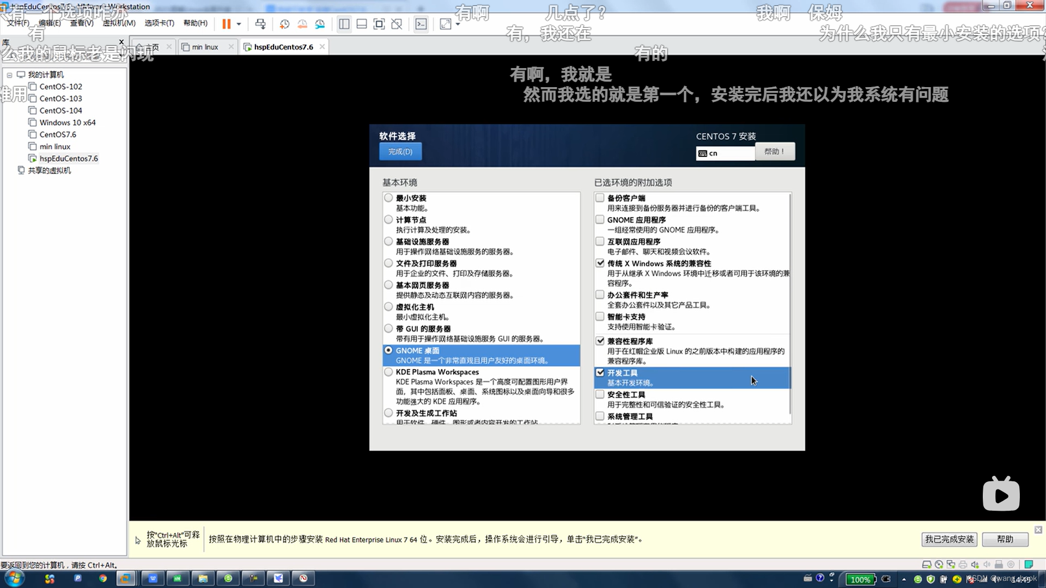Select the 文件及打印服务器 radio option
Image resolution: width=1046 pixels, height=588 pixels.
[388, 263]
